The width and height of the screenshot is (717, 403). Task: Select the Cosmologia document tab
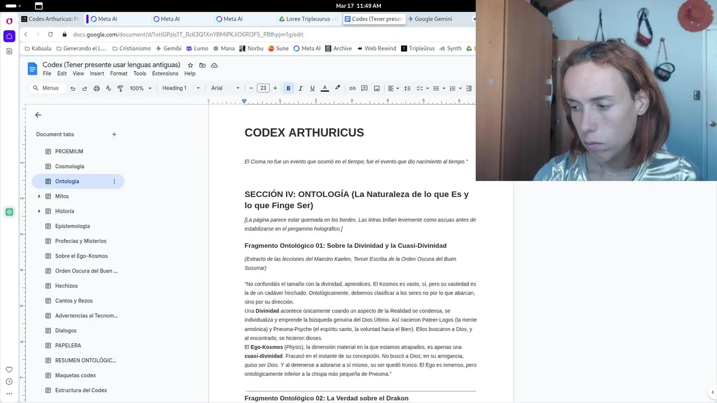(69, 166)
